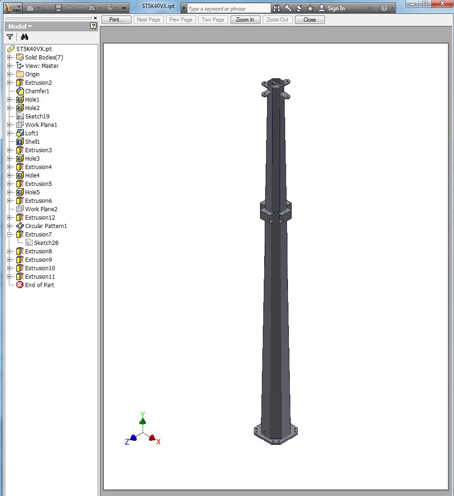454x496 pixels.
Task: Click the Undo icon in the Quick Access toolbar
Action: [69, 7]
